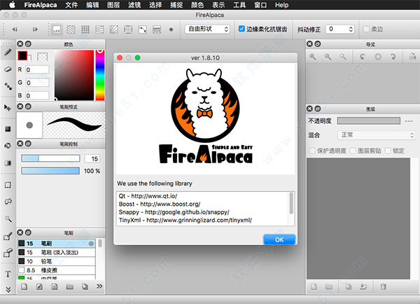Collapse the 颜色 panel
This screenshot has width=420, height=304.
click(28, 43)
